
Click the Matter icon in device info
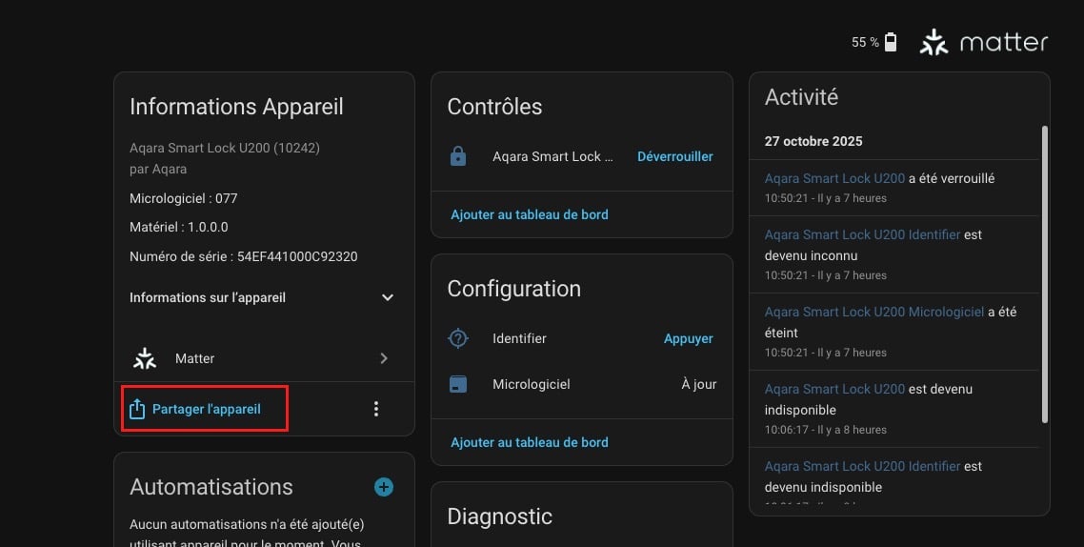pyautogui.click(x=145, y=358)
